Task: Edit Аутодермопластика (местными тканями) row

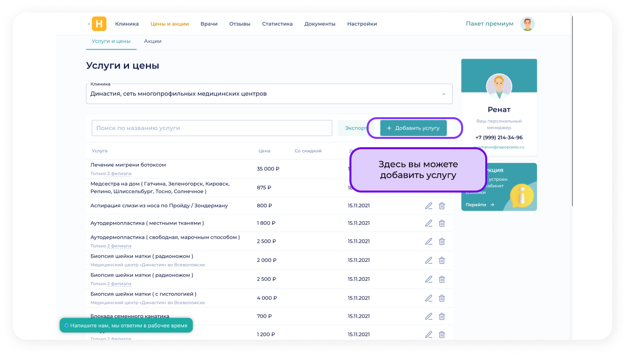Action: pyautogui.click(x=429, y=223)
